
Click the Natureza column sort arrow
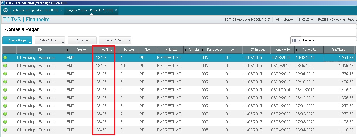click(x=158, y=50)
